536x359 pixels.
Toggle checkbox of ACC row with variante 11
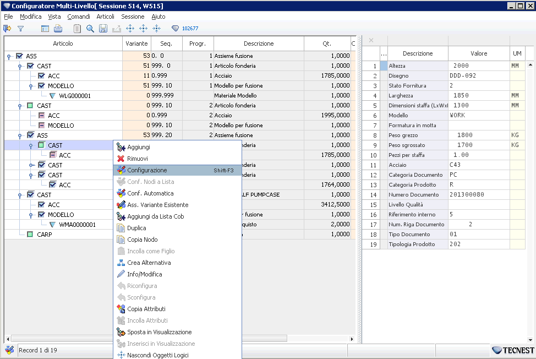(x=41, y=75)
